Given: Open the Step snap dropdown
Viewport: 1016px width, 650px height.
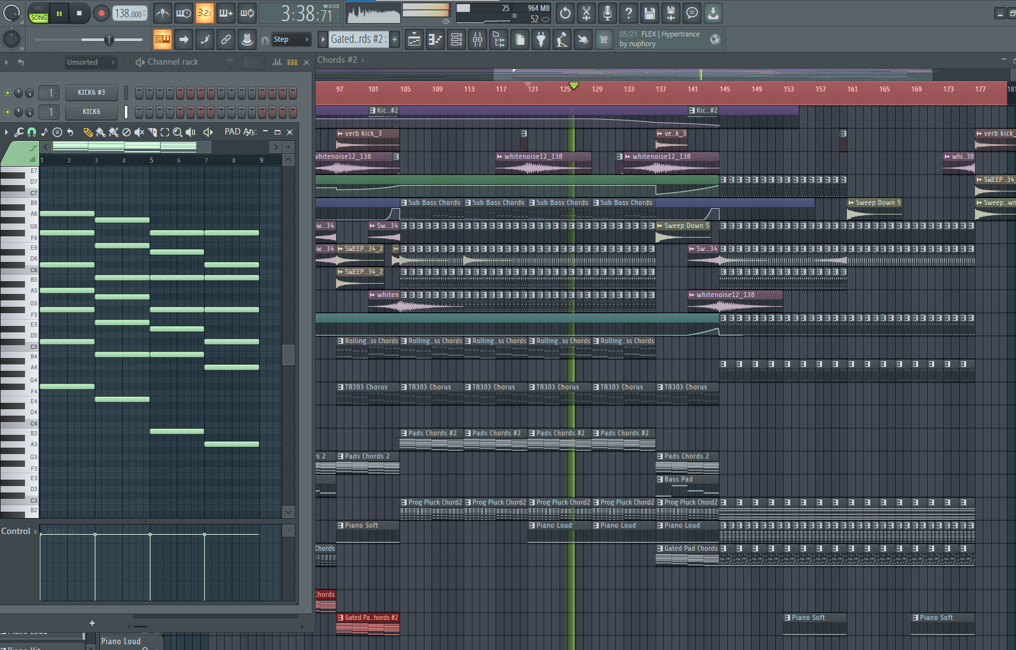Looking at the screenshot, I should pos(291,40).
